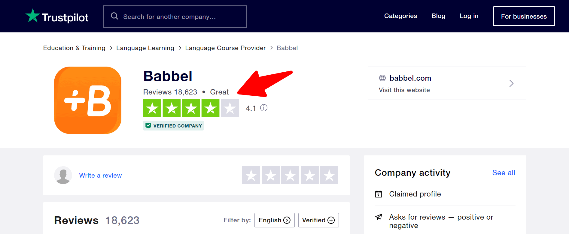Click the Write a review link
The width and height of the screenshot is (569, 234).
pos(100,175)
